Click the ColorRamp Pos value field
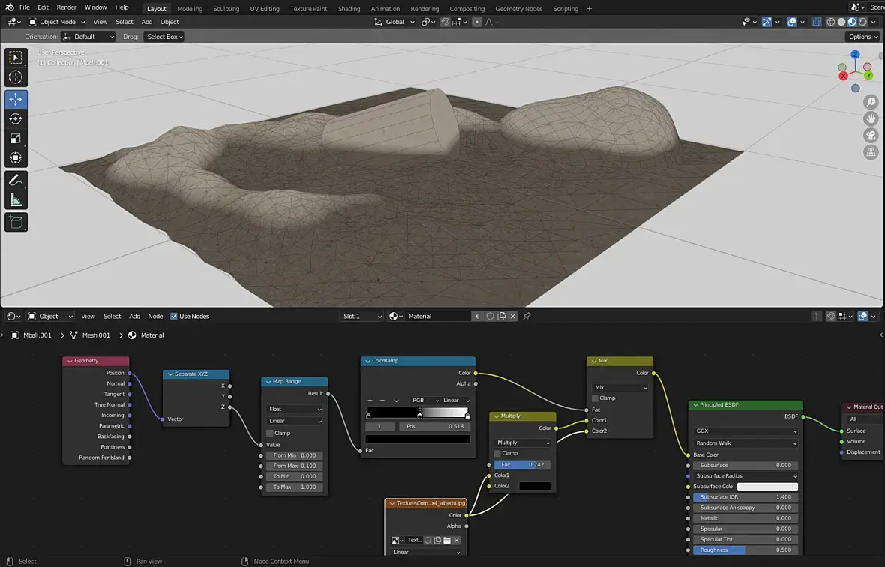Viewport: 885px width, 567px height. click(x=435, y=426)
